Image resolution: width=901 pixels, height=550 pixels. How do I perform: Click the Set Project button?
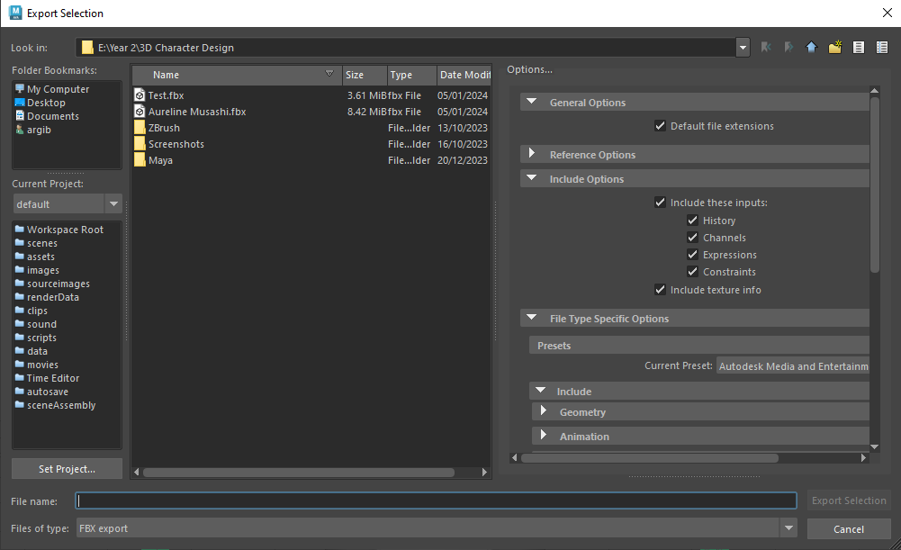pos(68,469)
